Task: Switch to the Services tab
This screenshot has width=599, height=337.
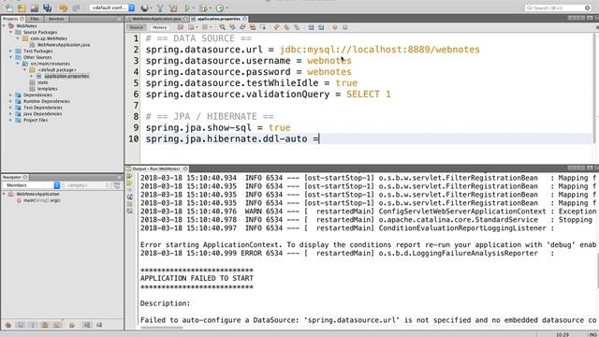Action: pyautogui.click(x=56, y=19)
